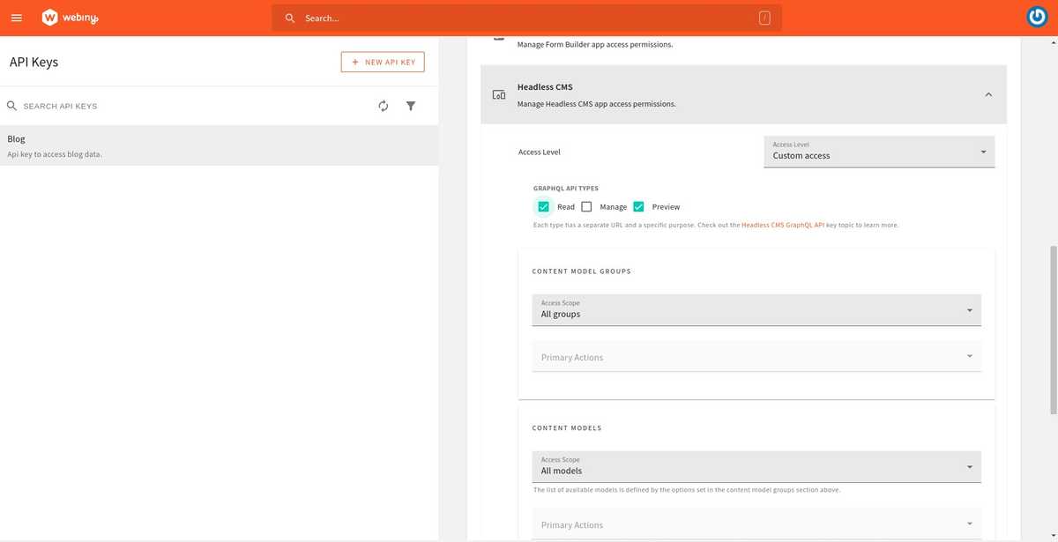Uncheck the Read GraphQL API type

coord(543,206)
